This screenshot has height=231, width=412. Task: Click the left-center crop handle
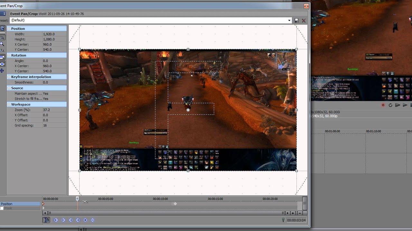pos(80,110)
